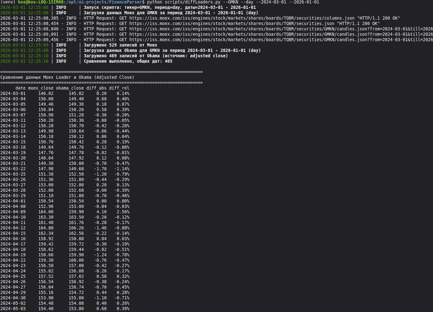Click the 2024-04-09 date in the table
The image size is (433, 312).
pos(13,212)
